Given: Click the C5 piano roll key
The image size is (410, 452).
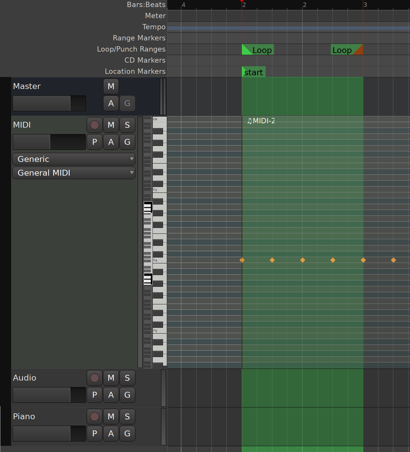Looking at the screenshot, I should point(160,190).
